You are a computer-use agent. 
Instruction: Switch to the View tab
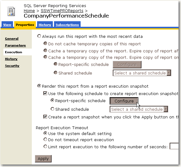7,25
